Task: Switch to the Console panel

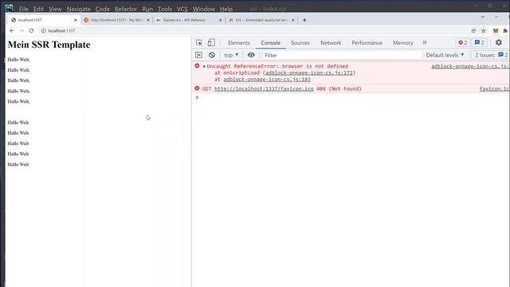Action: pos(271,42)
